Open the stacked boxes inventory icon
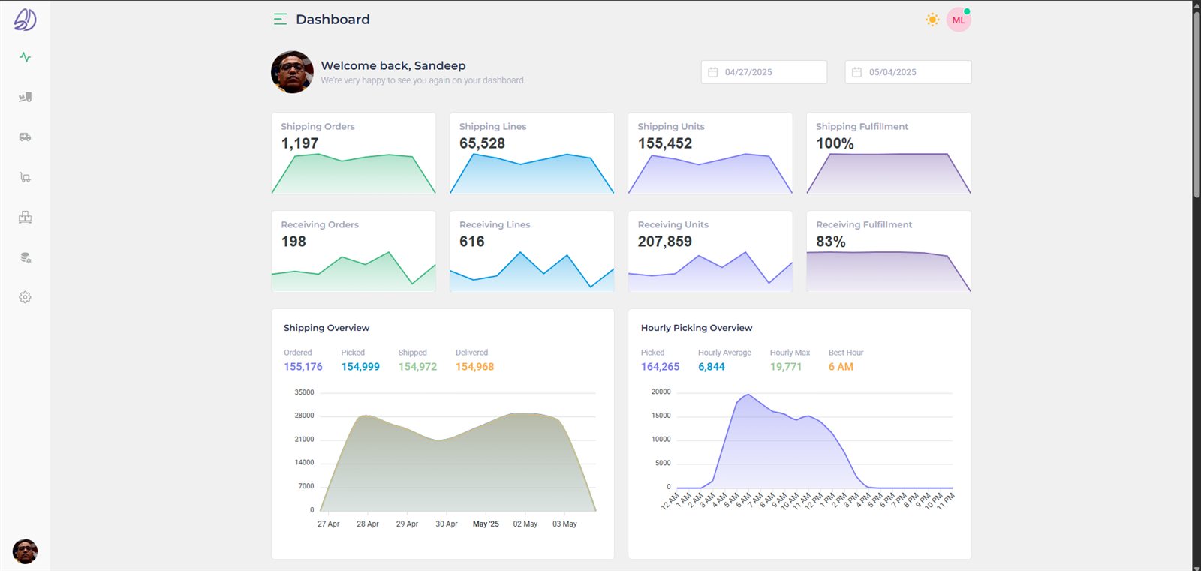 pos(25,218)
